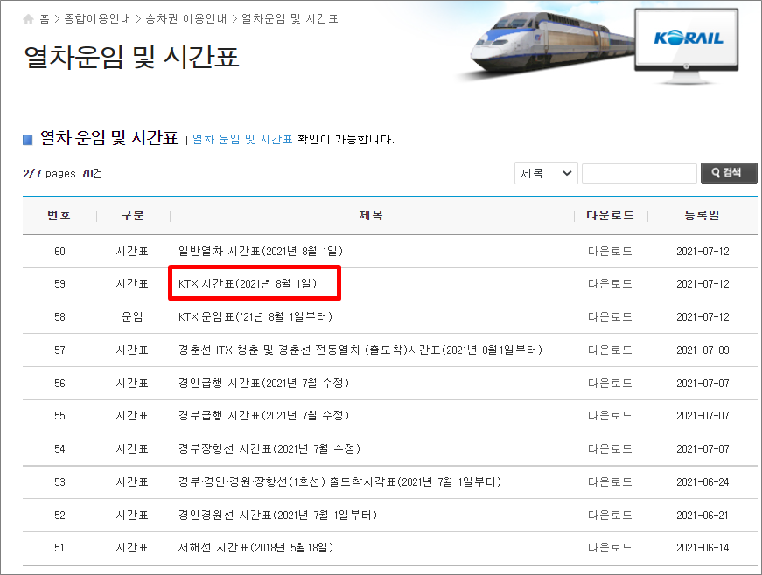Click 다운로드 column header

pyautogui.click(x=611, y=216)
